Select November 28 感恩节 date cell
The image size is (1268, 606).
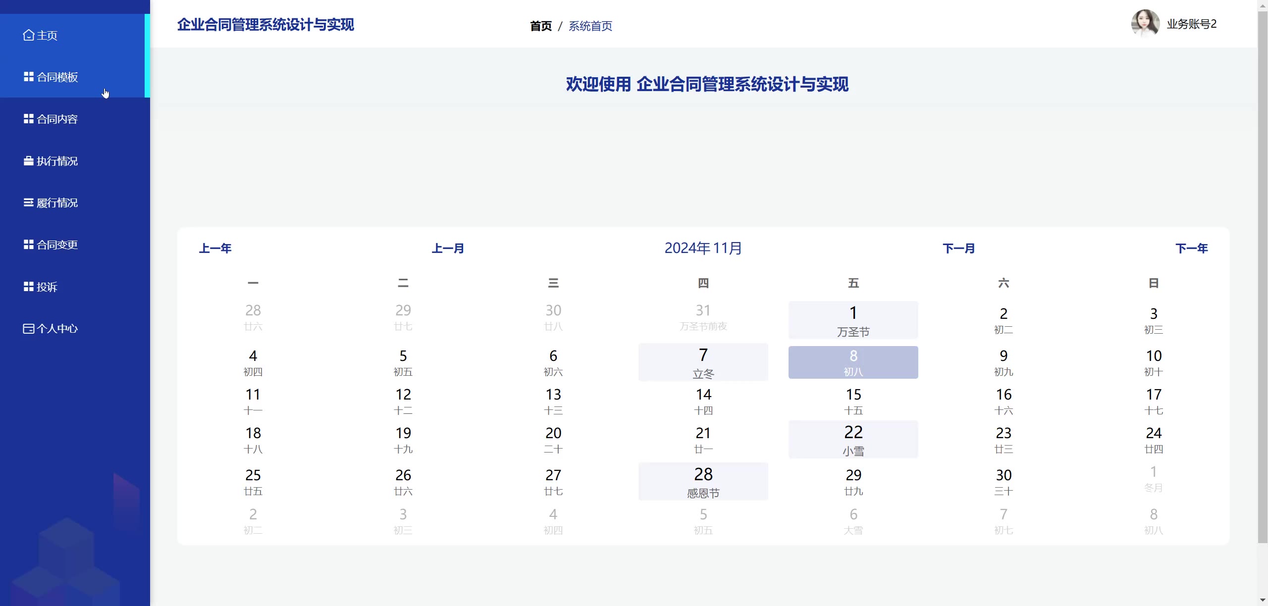(x=703, y=481)
